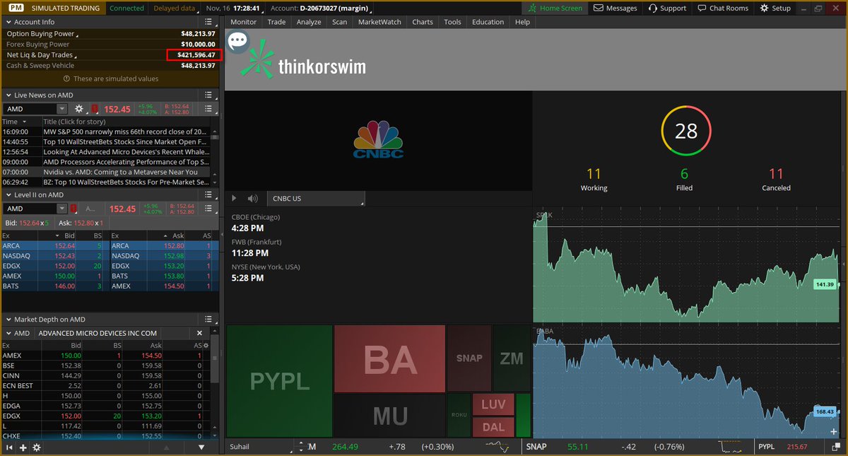Show Working orders count
This screenshot has height=456, width=848.
tap(594, 180)
